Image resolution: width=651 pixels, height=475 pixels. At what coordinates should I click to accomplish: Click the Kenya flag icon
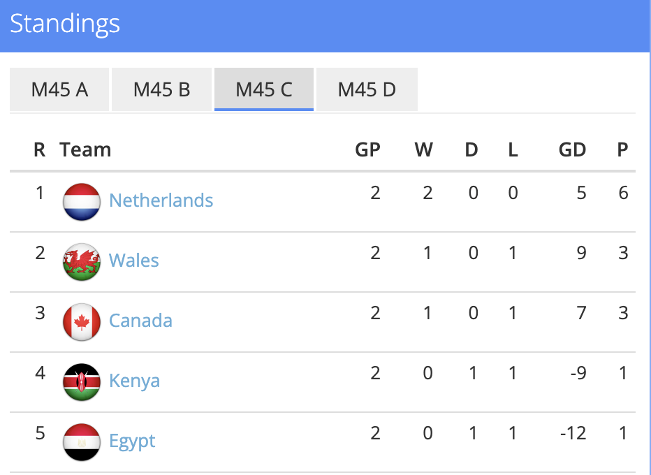point(81,382)
